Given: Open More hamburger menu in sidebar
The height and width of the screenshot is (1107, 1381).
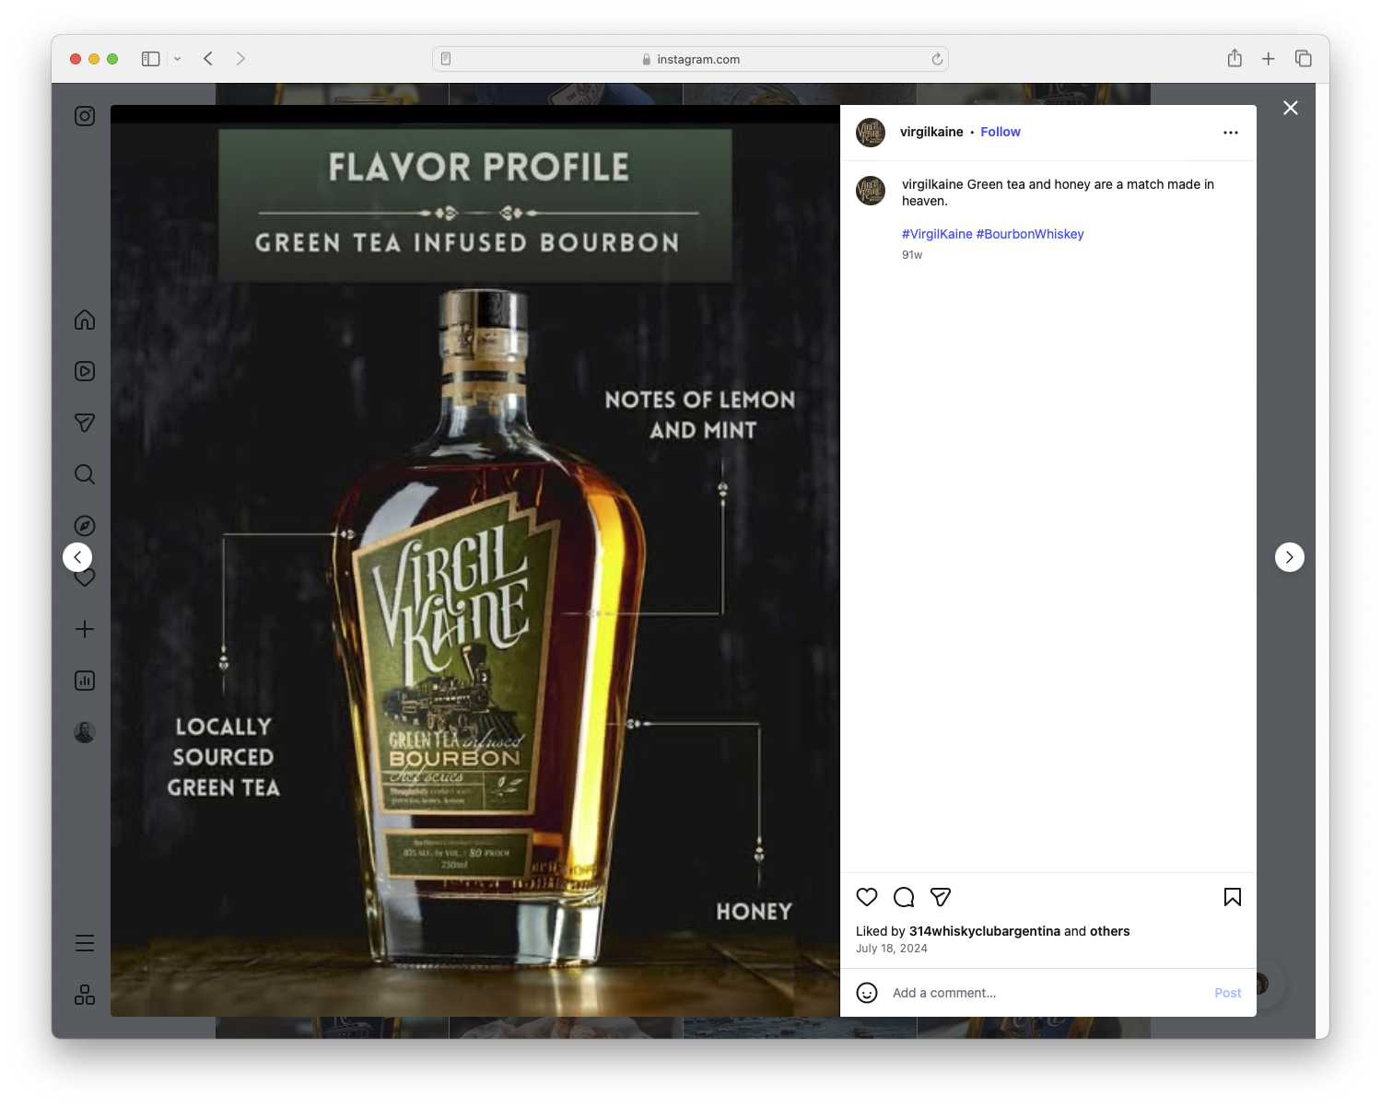Looking at the screenshot, I should [85, 943].
